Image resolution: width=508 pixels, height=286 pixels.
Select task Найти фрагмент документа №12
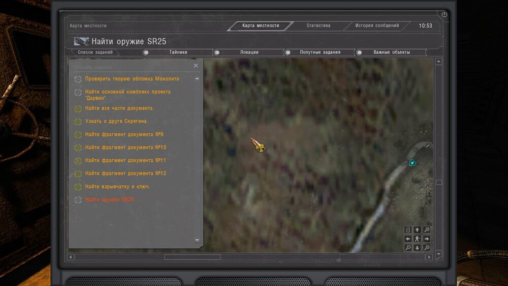pyautogui.click(x=125, y=174)
